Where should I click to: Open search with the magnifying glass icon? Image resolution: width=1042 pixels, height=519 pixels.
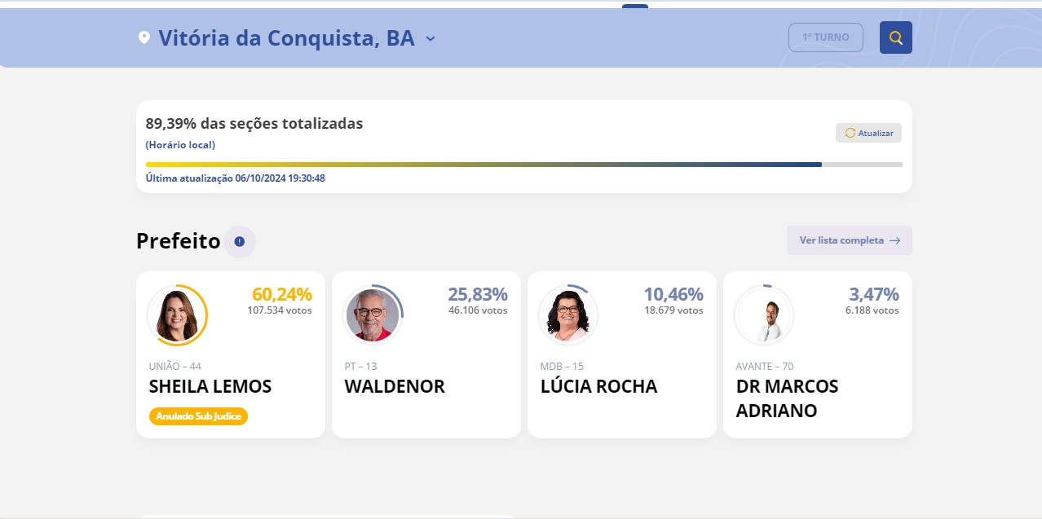895,37
